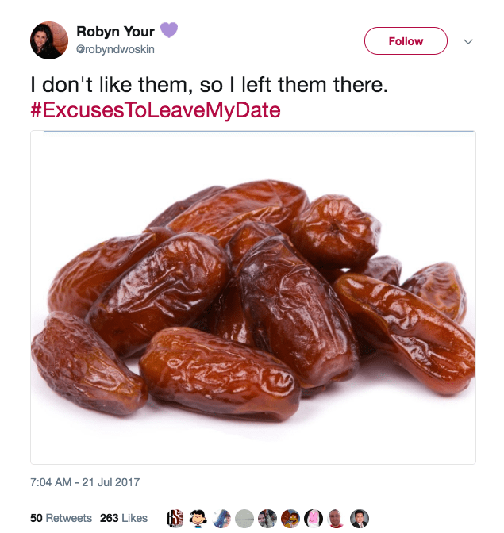This screenshot has width=504, height=533.
Task: Open the liker avatar showing two people
Action: [x=268, y=518]
